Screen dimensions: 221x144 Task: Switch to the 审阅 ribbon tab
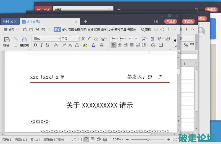90,30
